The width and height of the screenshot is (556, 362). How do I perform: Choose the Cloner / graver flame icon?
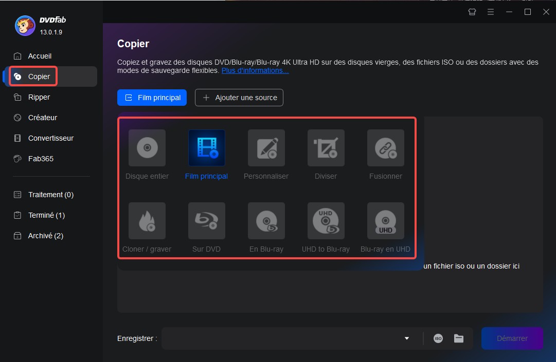(147, 221)
